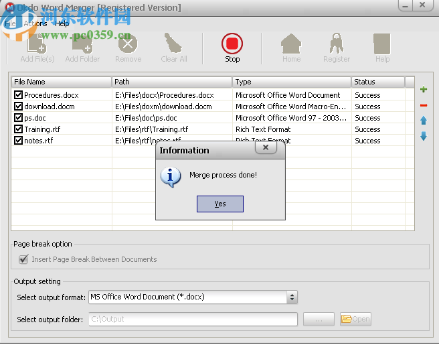Move file down with blue down arrow

click(424, 136)
